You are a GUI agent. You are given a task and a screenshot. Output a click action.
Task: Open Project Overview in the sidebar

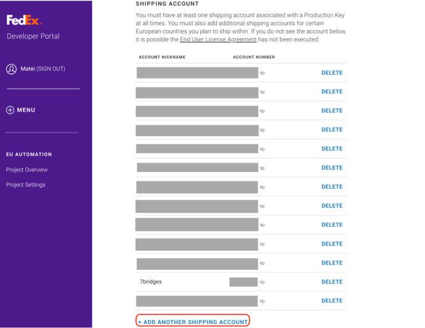(27, 170)
